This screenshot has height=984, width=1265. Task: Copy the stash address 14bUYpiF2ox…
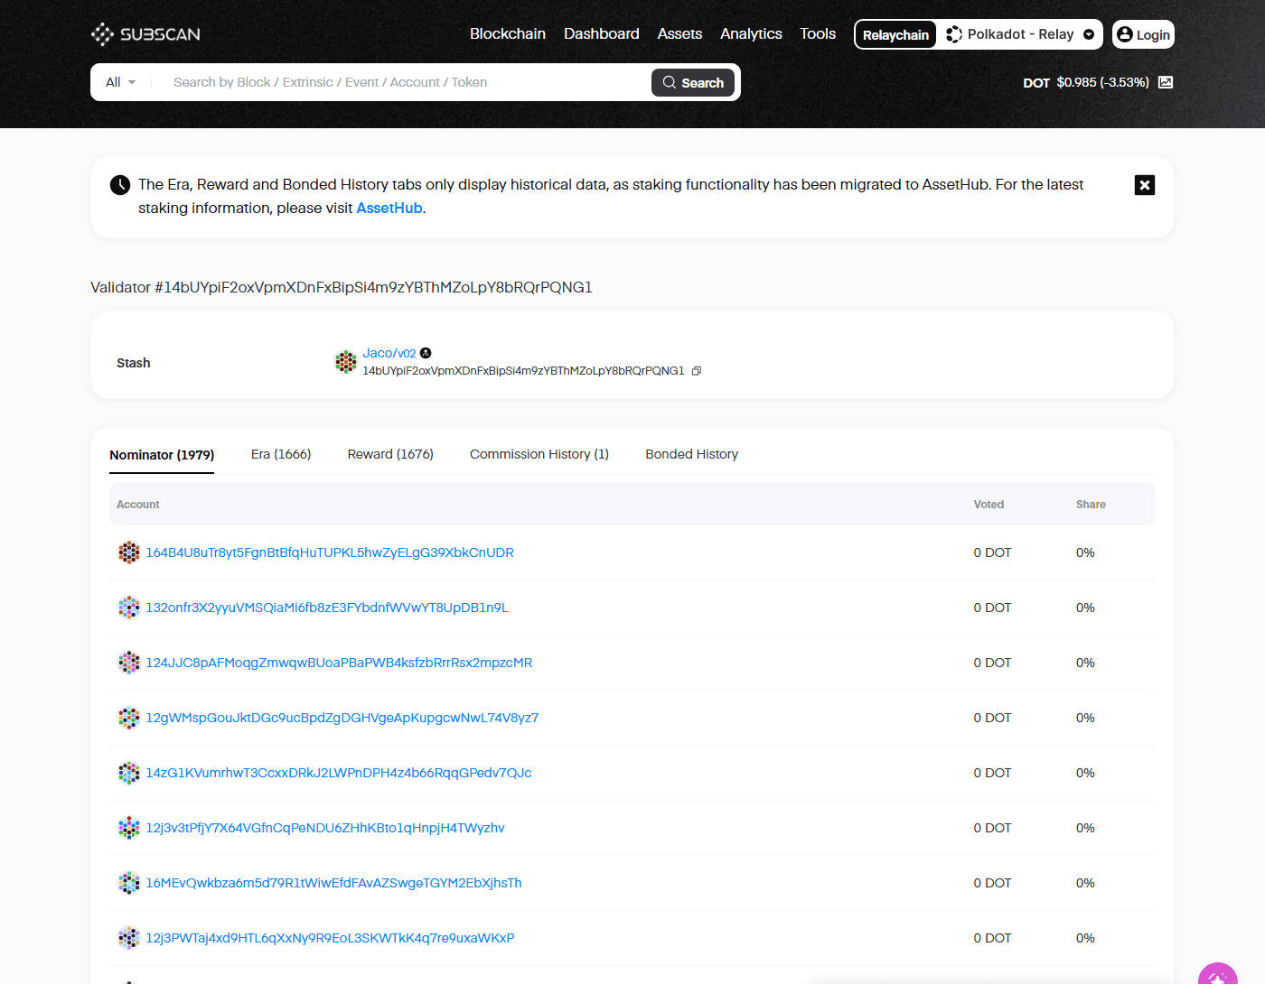pyautogui.click(x=697, y=371)
